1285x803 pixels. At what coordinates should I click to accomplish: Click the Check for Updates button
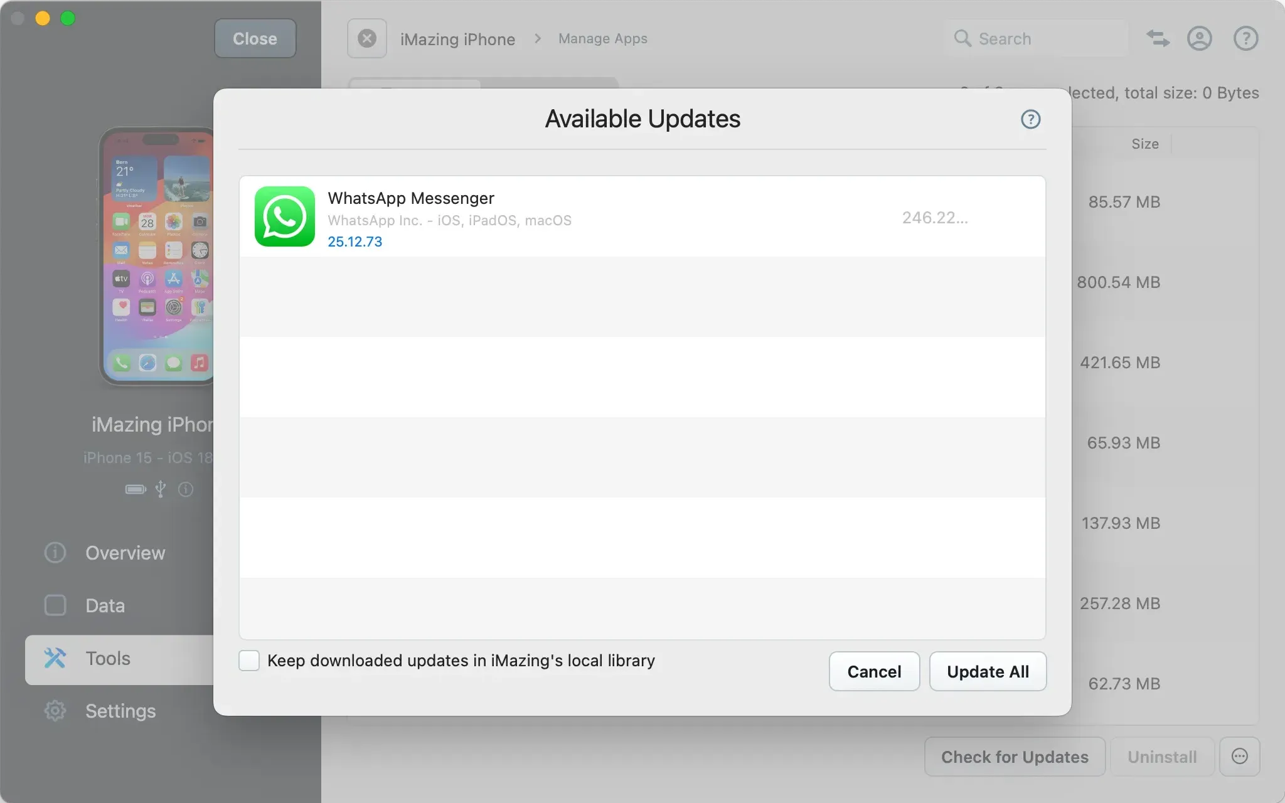(x=1014, y=757)
